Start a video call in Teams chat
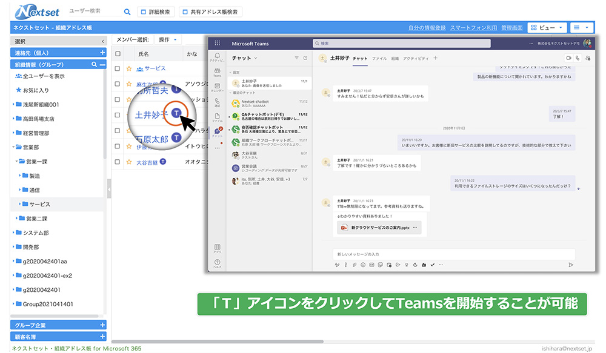 pos(568,58)
